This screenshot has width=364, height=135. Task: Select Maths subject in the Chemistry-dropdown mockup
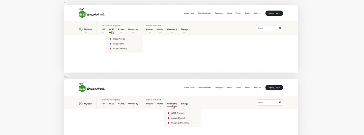point(160,104)
